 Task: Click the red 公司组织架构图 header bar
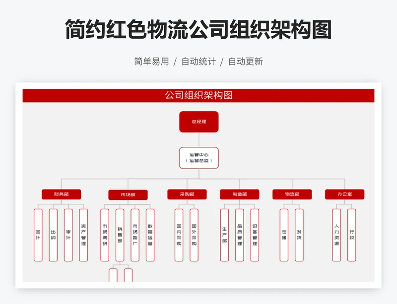(198, 95)
